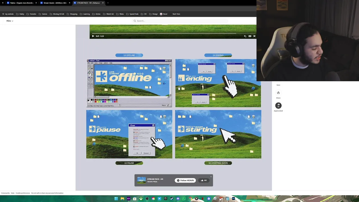View the pause screen image
Screen dimensions: 359x202
[129, 134]
